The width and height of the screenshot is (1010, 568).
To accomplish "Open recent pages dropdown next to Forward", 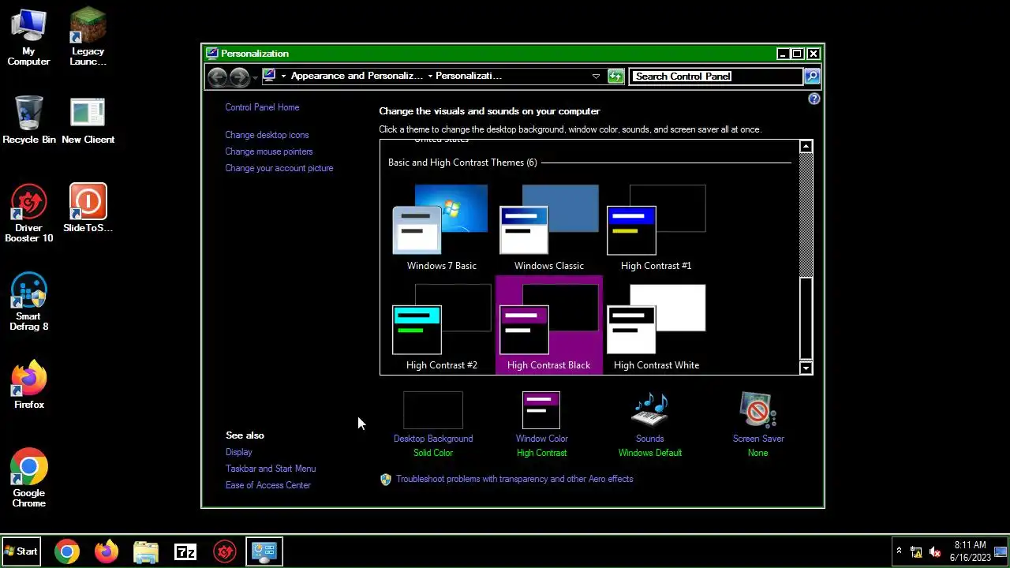I will [255, 77].
